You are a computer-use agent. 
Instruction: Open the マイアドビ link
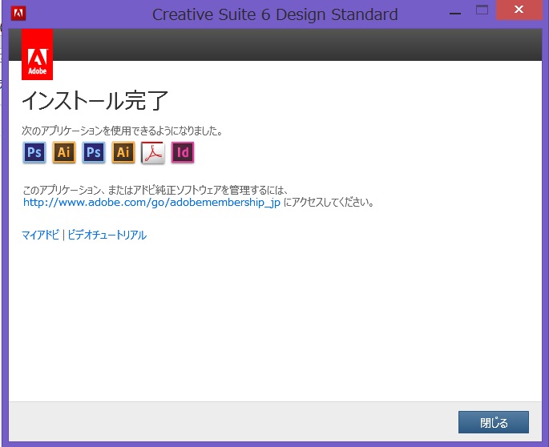coord(40,235)
